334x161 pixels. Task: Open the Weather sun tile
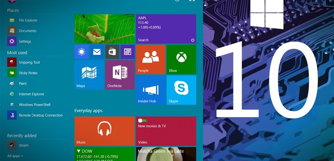pos(81,52)
